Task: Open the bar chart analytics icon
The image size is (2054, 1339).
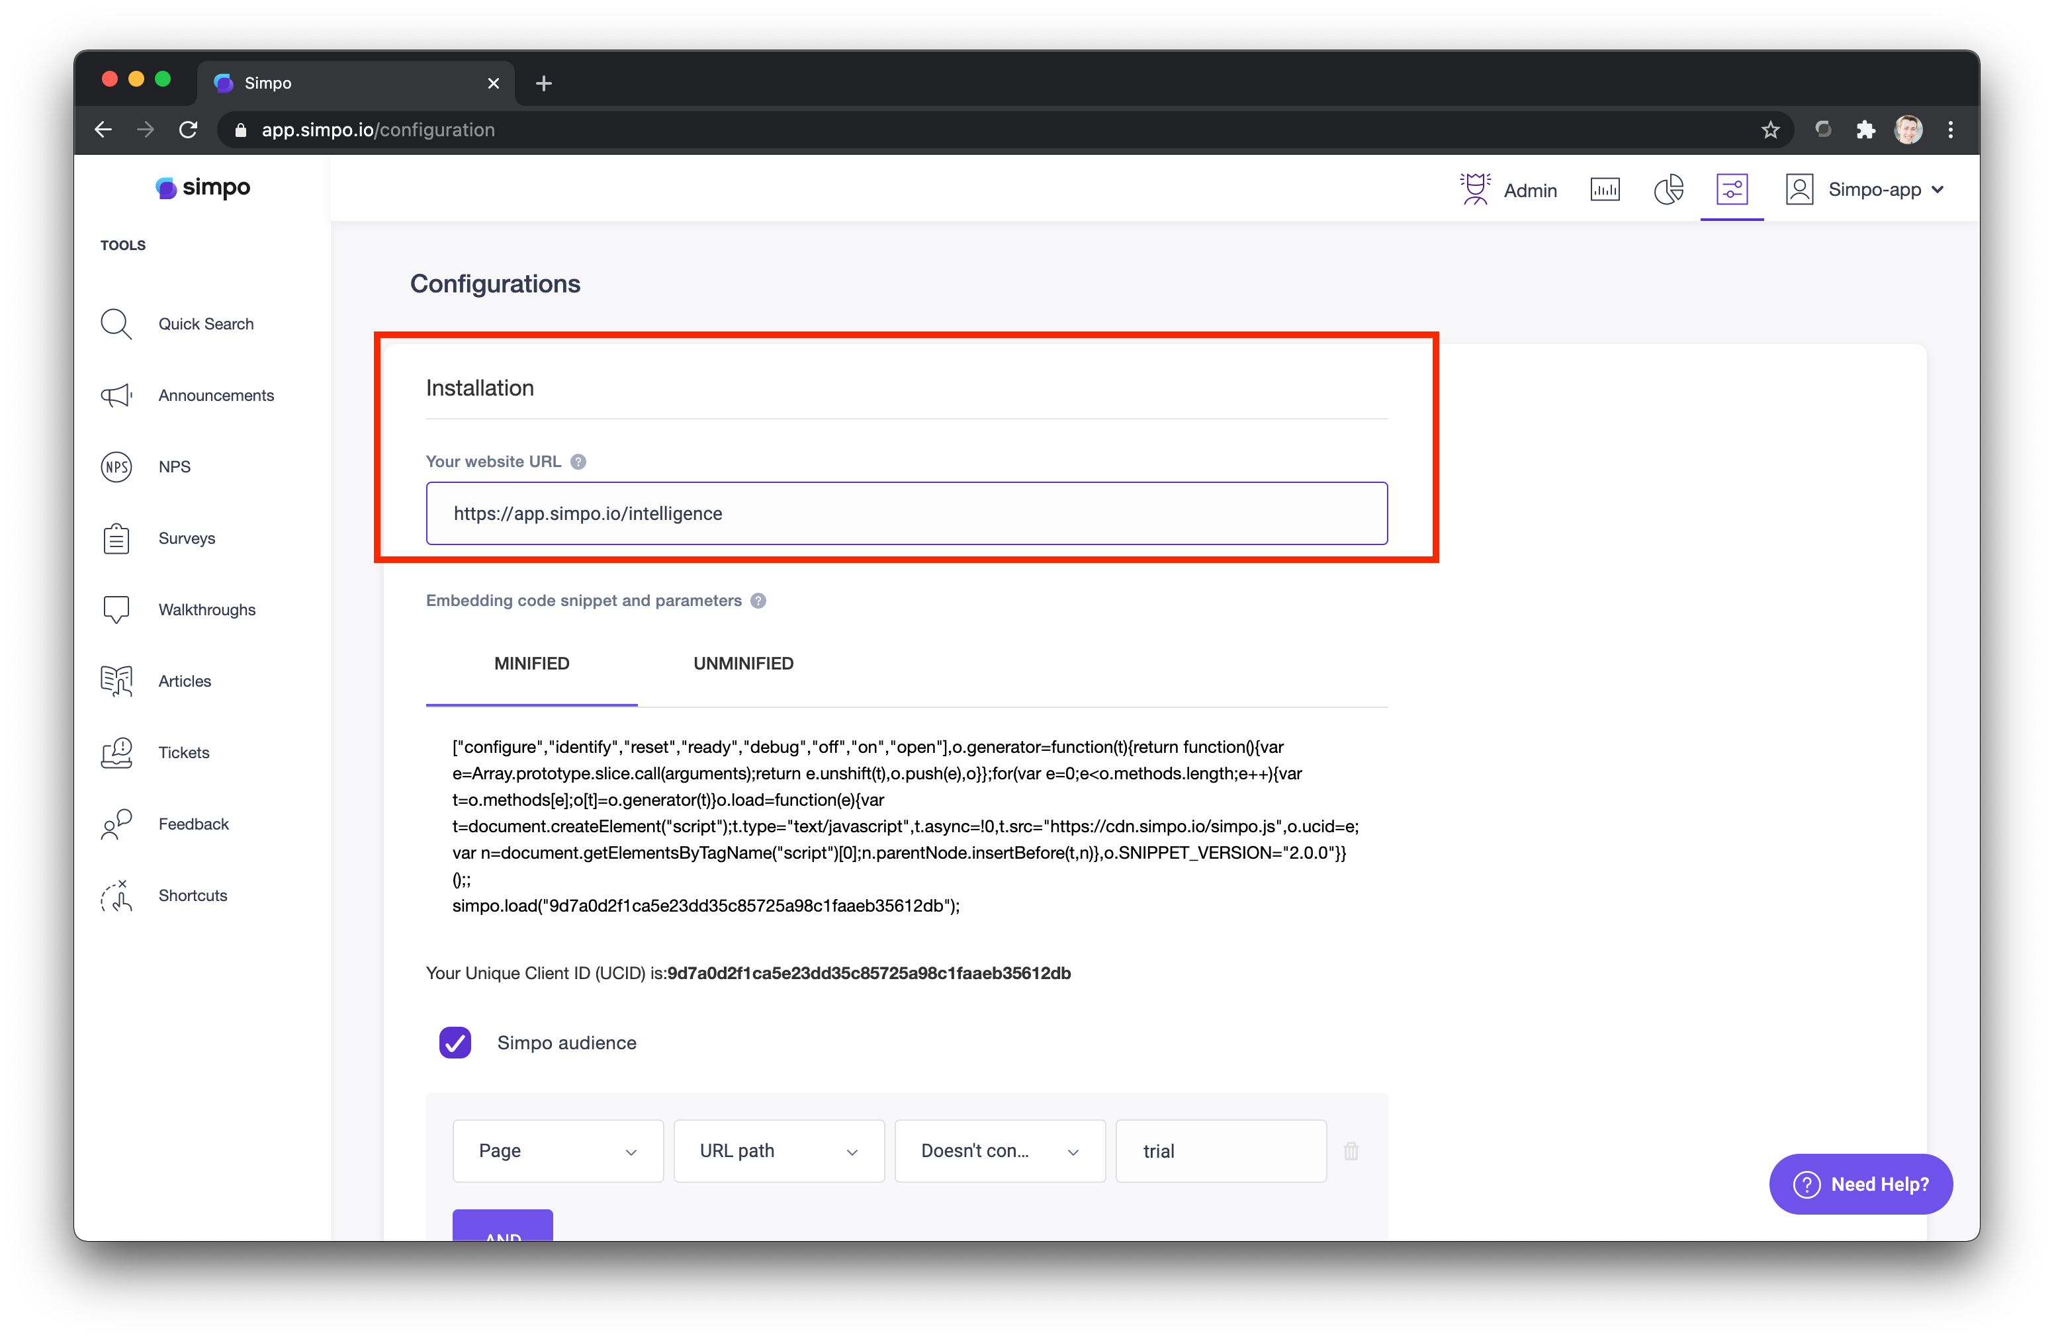Action: pos(1605,189)
